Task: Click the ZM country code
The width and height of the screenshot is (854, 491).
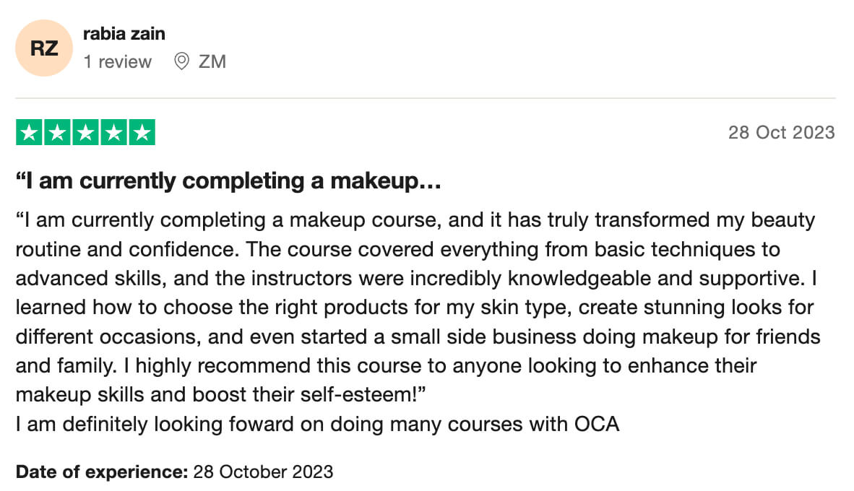Action: pos(212,62)
